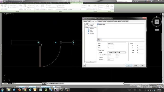Click the Add Profile ribbon icon
The image size is (164, 92).
(x=107, y=7)
